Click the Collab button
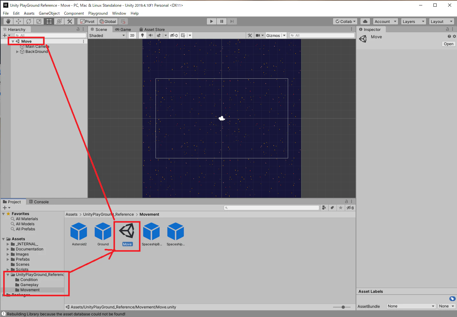457x317 pixels. (x=345, y=21)
